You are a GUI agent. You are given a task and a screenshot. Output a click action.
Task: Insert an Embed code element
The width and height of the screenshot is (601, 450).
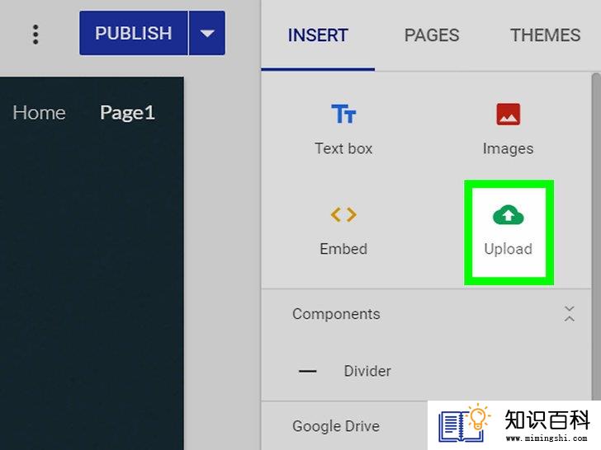tap(343, 231)
